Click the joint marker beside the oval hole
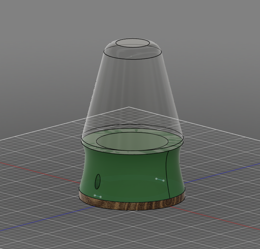The width and height of the screenshot is (260, 249). click(x=98, y=196)
